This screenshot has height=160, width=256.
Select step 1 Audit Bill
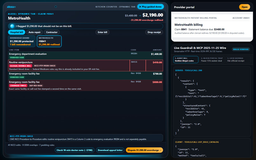[x=186, y=59]
